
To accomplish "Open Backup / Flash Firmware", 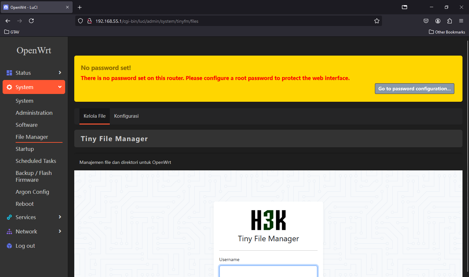I will click(34, 176).
